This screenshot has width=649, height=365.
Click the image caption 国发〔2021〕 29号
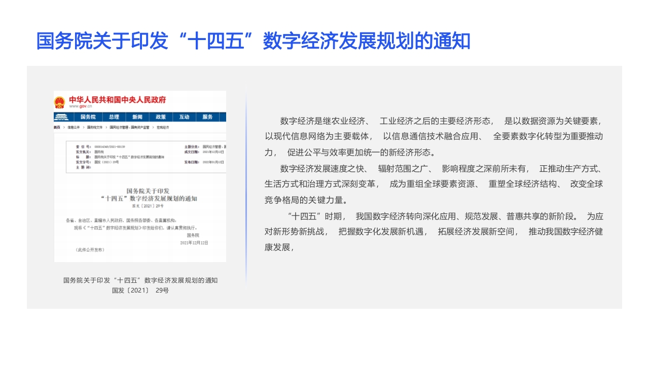140,290
